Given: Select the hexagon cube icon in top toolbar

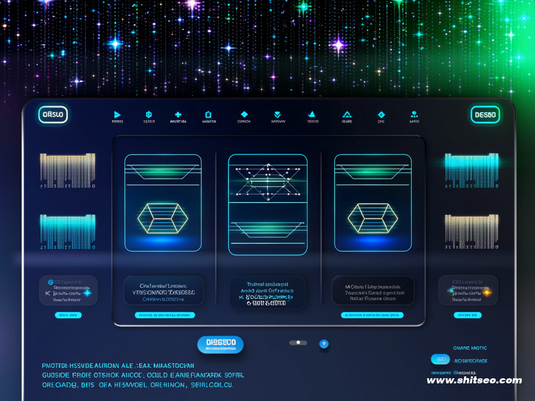Looking at the screenshot, I should [149, 115].
